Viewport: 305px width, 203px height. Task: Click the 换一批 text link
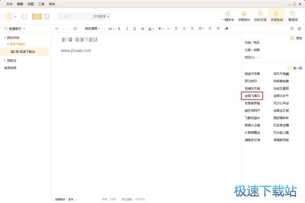[x=298, y=68]
